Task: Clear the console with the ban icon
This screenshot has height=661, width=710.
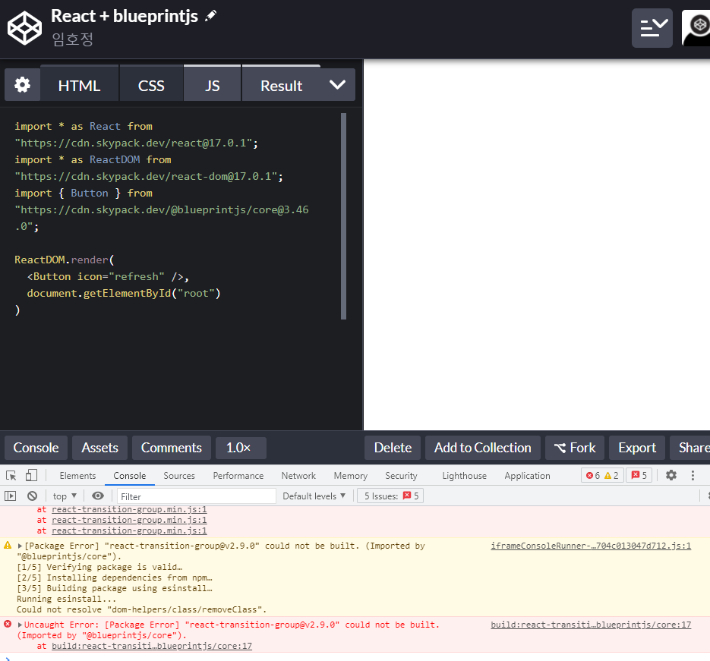Action: pos(32,496)
